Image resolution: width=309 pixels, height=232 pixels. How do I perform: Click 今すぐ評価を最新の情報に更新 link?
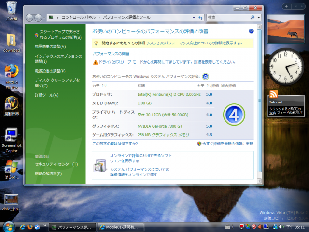coord(227,144)
